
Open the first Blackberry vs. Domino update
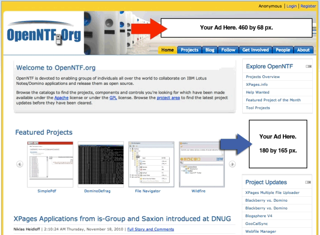266,200
